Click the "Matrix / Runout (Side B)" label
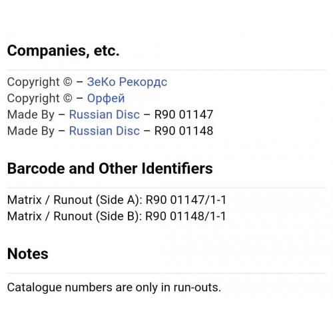 75,216
